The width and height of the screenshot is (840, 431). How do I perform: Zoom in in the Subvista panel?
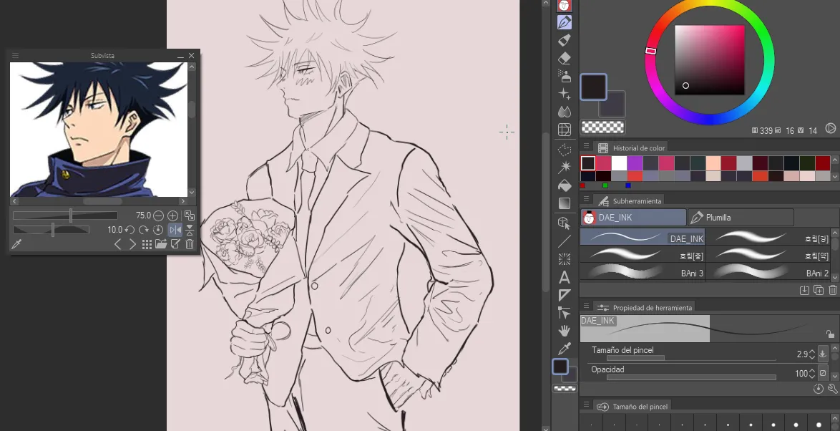pos(172,215)
